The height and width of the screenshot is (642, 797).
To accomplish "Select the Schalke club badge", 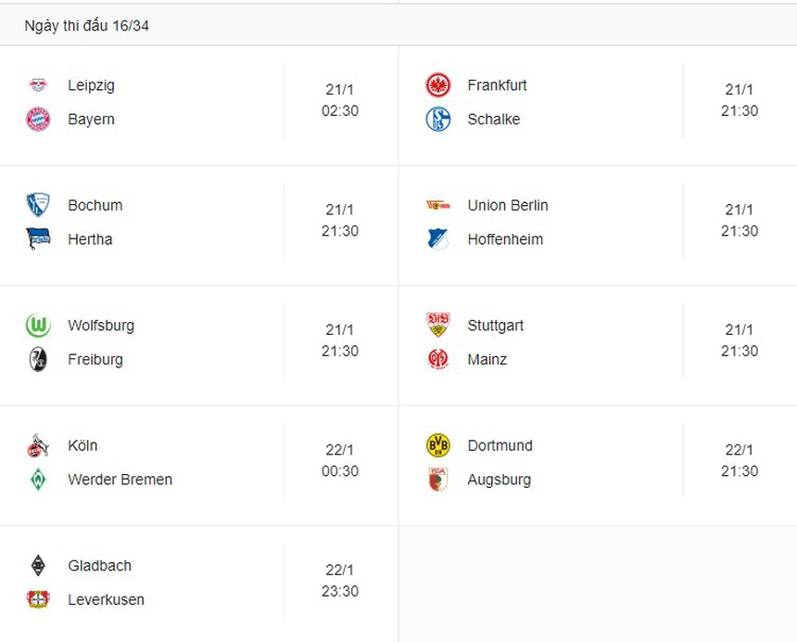I will 437,120.
